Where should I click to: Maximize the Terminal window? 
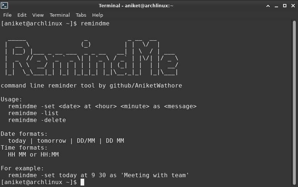coord(285,6)
